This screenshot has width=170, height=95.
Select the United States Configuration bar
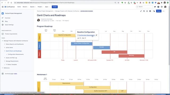pos(82,44)
